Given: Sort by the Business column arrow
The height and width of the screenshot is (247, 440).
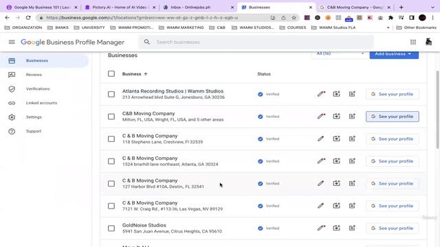Looking at the screenshot, I should (146, 74).
